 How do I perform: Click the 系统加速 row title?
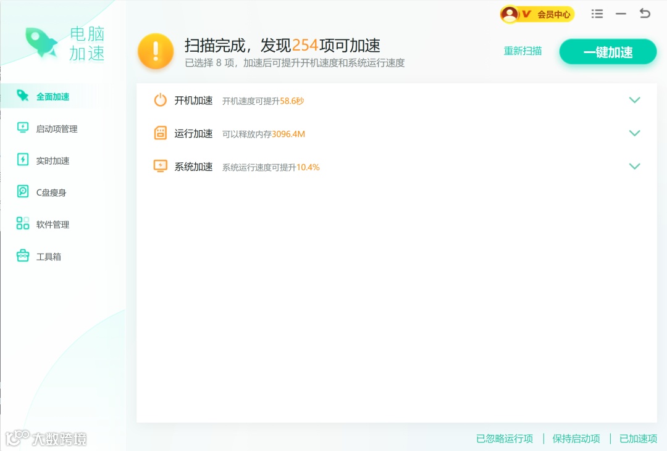tap(193, 167)
